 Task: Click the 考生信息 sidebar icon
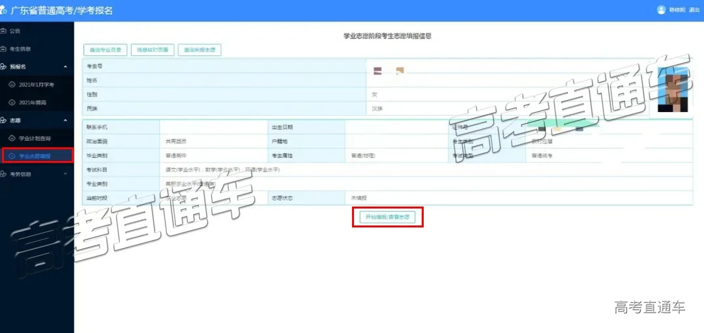[3, 49]
